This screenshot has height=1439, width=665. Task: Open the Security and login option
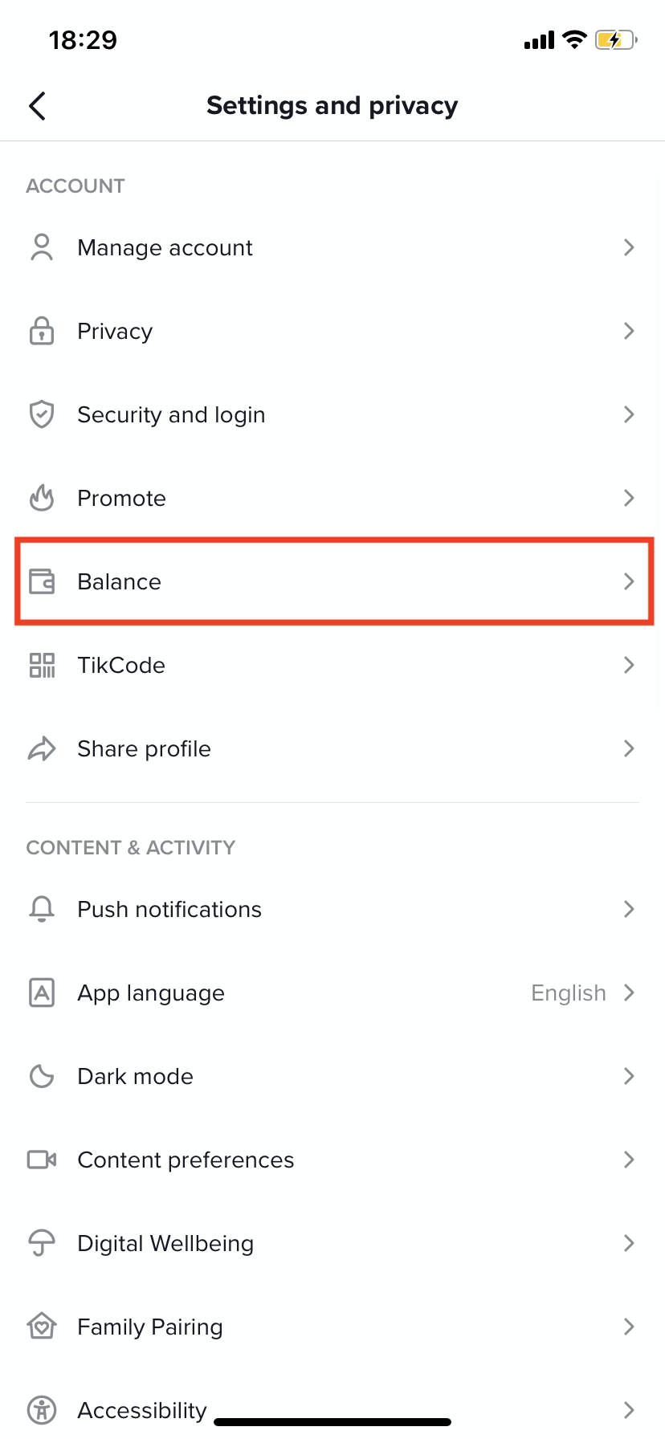[171, 414]
